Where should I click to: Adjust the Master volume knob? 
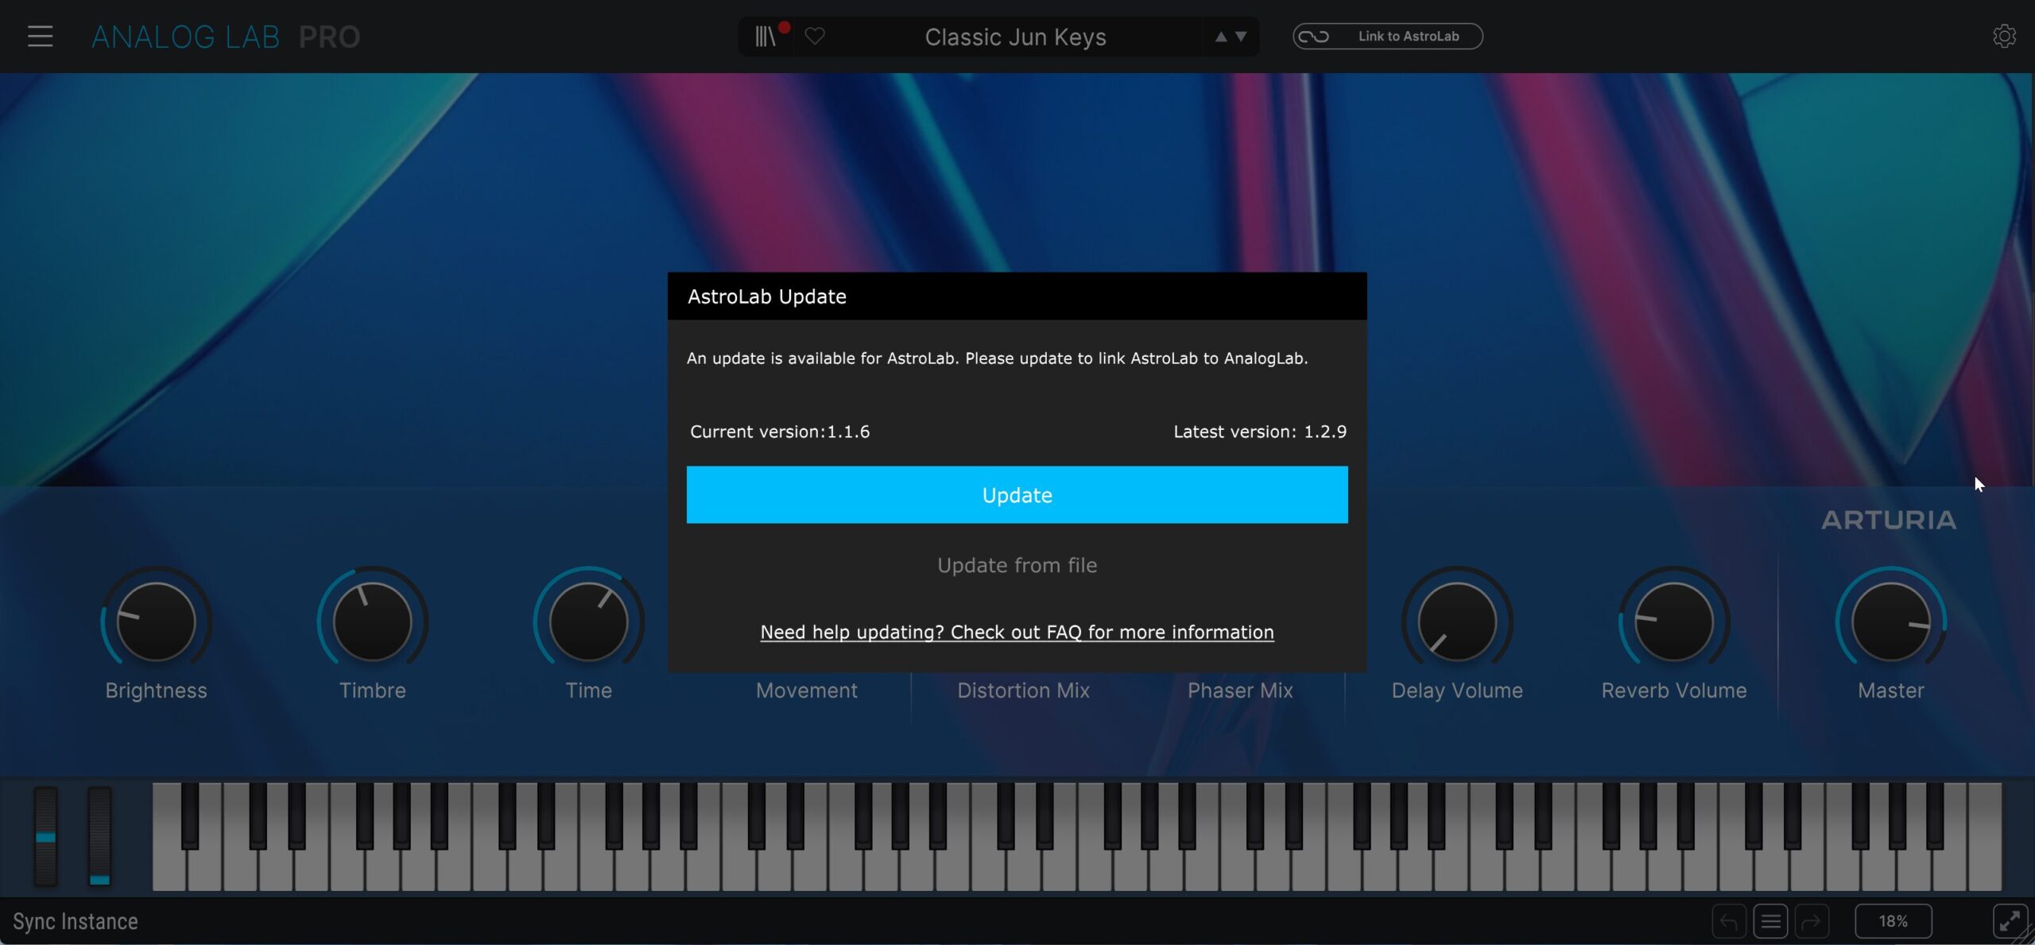point(1891,621)
